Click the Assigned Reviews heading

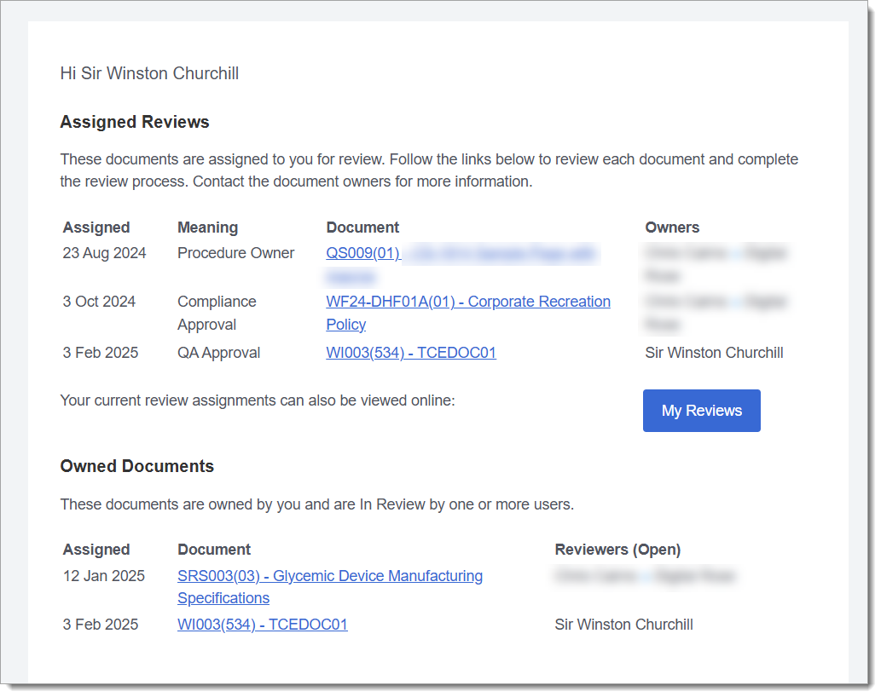(x=135, y=122)
